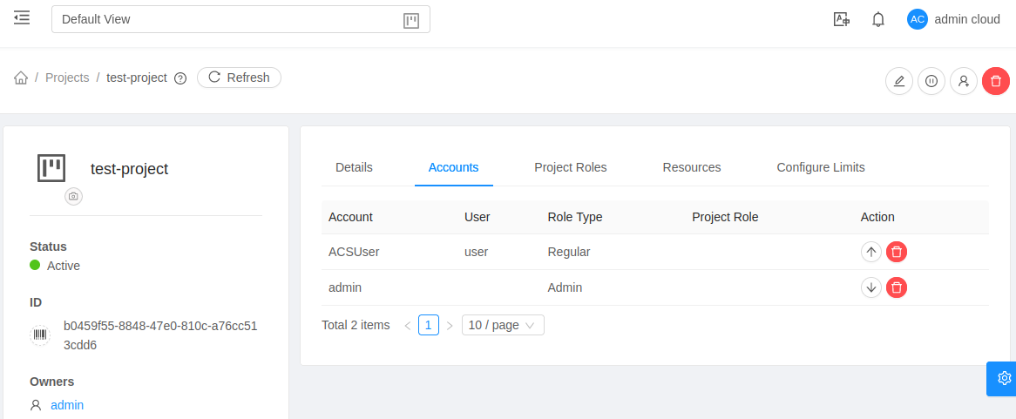The width and height of the screenshot is (1016, 419).
Task: Click the delete project trash icon
Action: (996, 81)
